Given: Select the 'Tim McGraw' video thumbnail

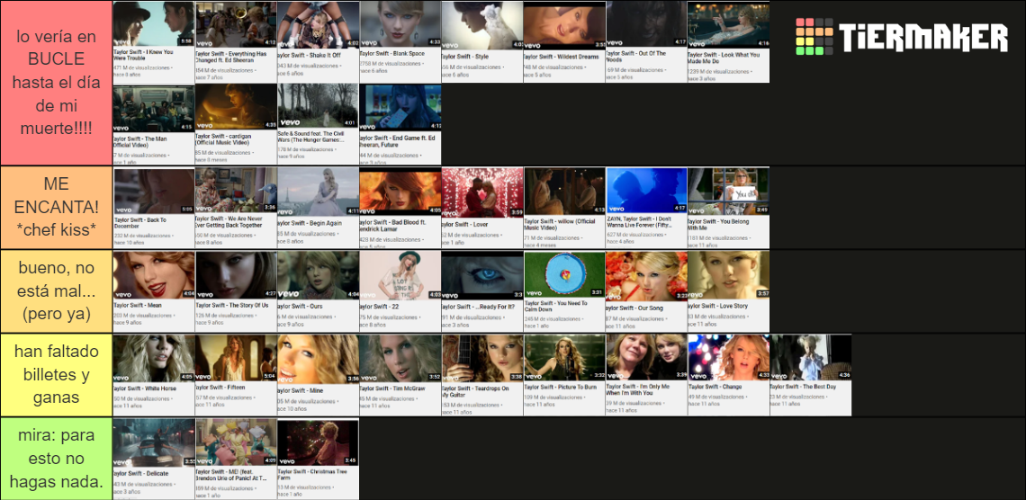Looking at the screenshot, I should click(400, 375).
